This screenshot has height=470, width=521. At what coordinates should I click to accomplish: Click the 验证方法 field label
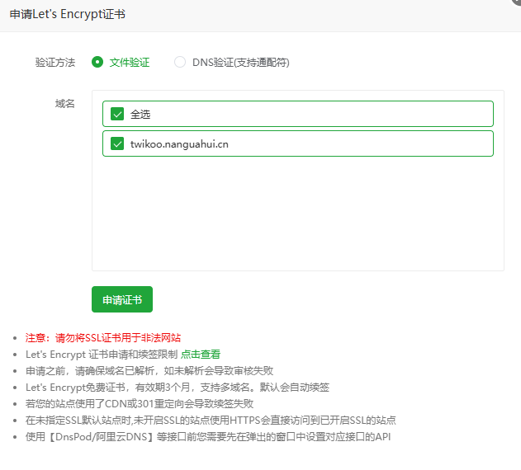pos(54,62)
